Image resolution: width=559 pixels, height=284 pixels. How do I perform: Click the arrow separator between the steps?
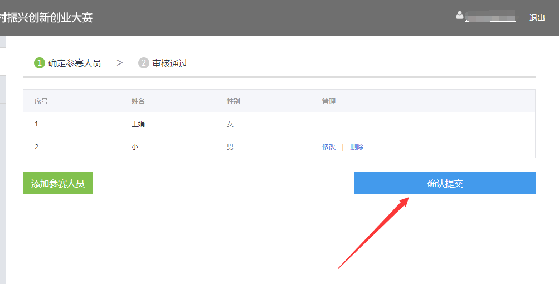click(x=119, y=63)
